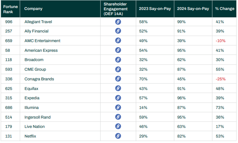Open AMC Entertainment's shareholder engagement link icon
Viewport: 238px width, 143px height.
(x=118, y=41)
